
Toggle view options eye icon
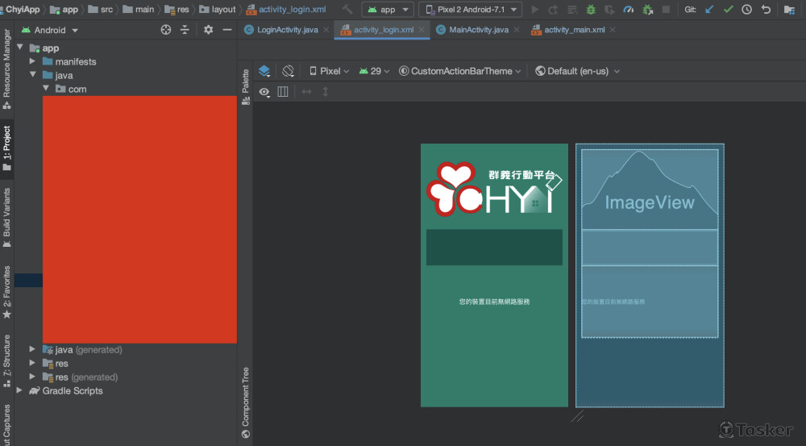tap(264, 92)
